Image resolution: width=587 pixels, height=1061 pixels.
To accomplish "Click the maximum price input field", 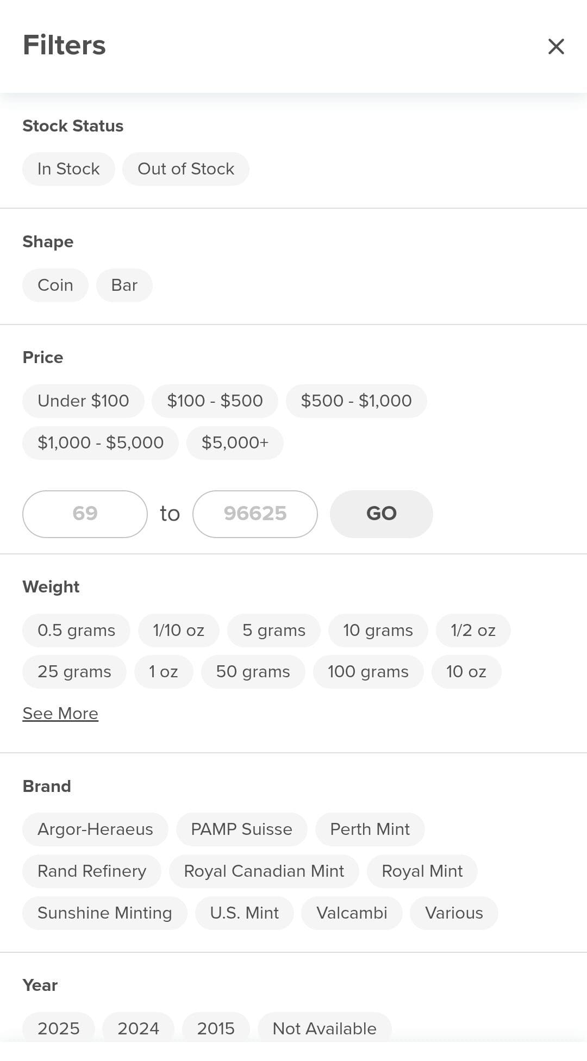I will tap(255, 514).
